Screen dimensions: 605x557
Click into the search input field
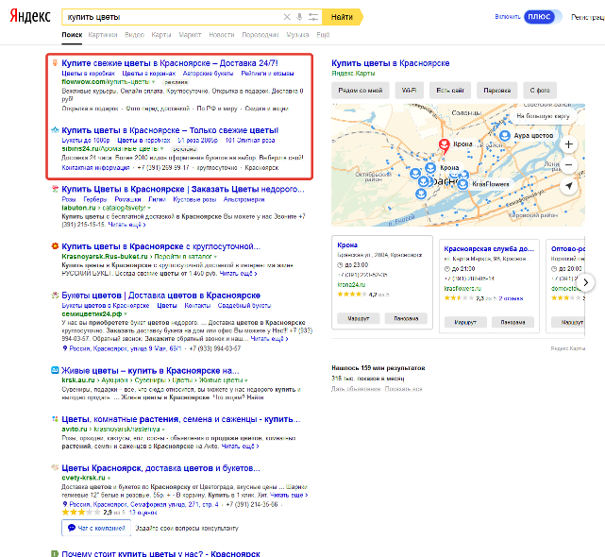[x=170, y=17]
